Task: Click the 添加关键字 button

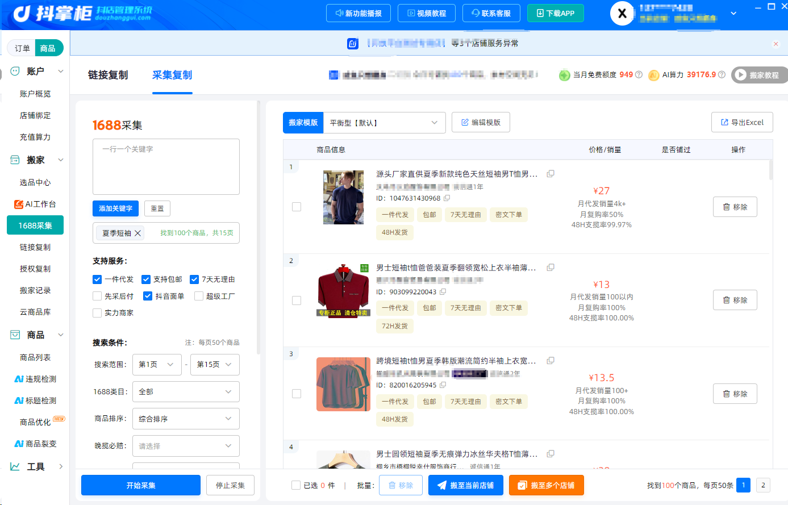Action: (115, 208)
